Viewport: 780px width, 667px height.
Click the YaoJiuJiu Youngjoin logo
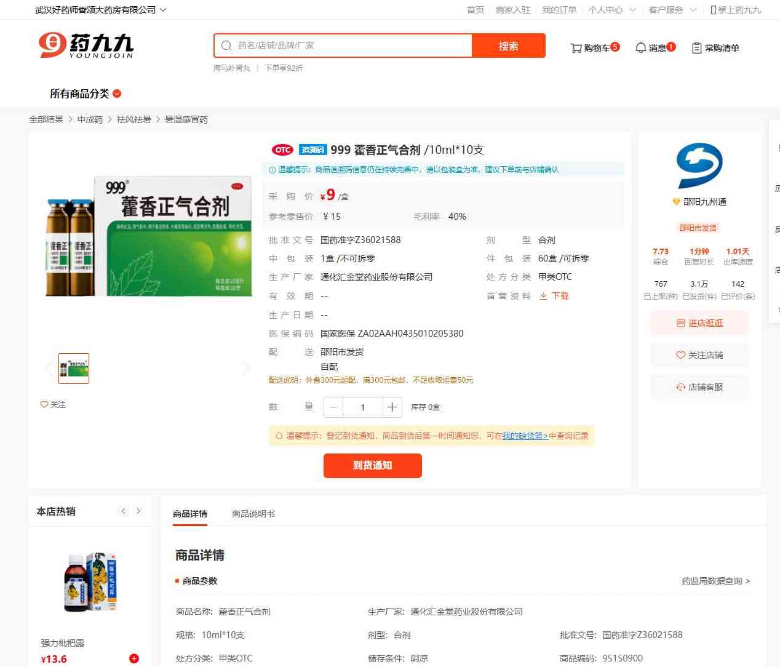coord(86,46)
